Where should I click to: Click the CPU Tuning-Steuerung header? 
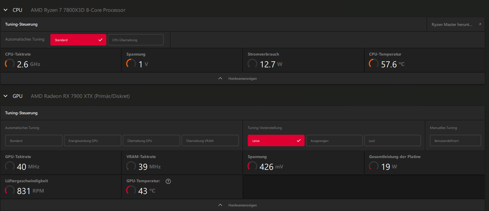(21, 24)
